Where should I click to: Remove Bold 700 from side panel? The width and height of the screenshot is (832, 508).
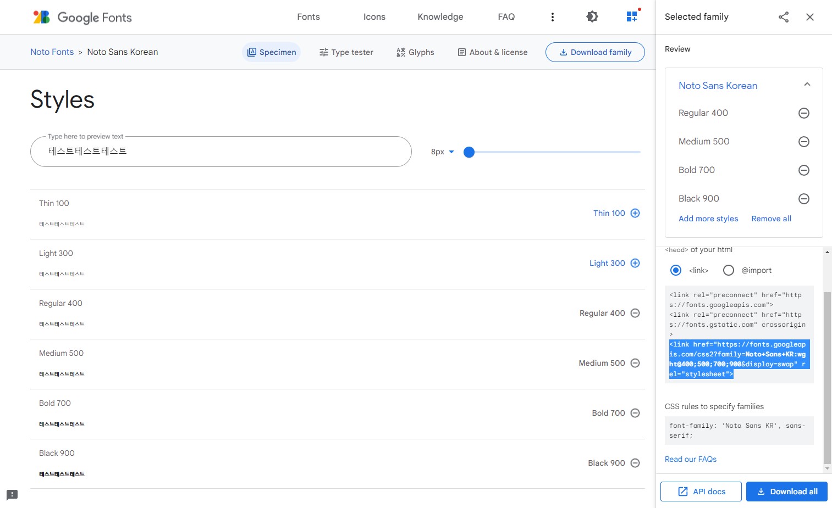point(804,170)
